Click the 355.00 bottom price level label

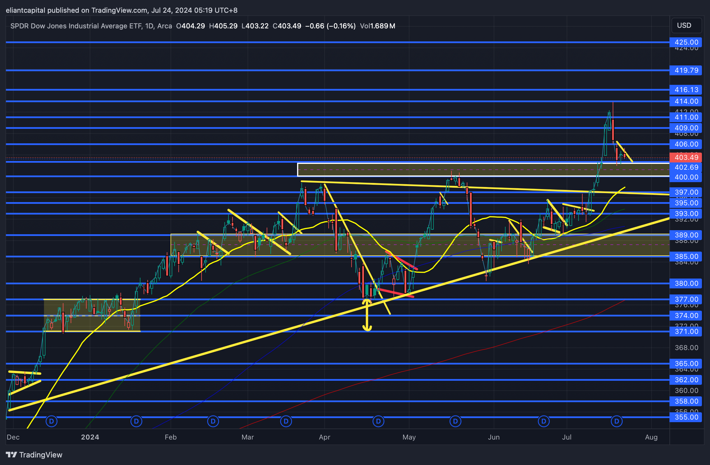(x=686, y=417)
